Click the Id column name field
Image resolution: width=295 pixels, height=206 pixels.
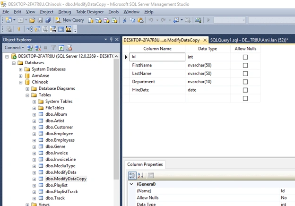[x=157, y=57]
